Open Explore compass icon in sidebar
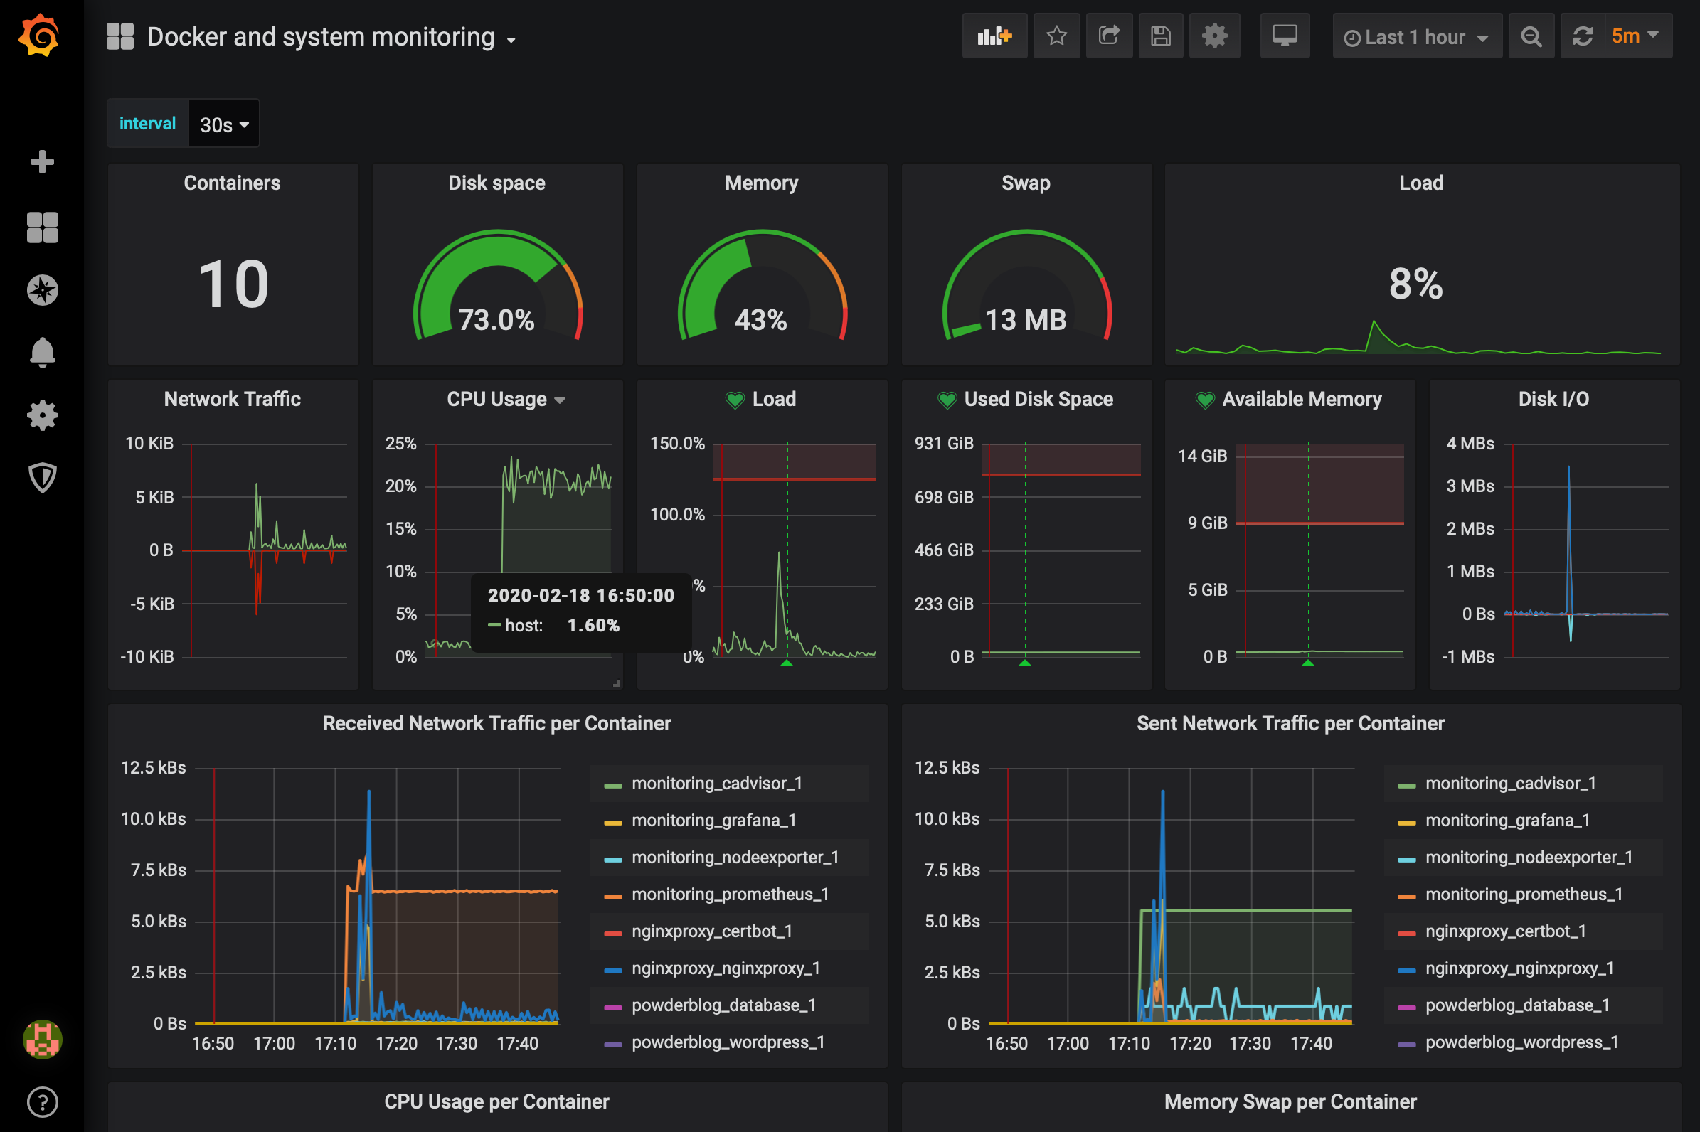The image size is (1700, 1132). pos(42,290)
